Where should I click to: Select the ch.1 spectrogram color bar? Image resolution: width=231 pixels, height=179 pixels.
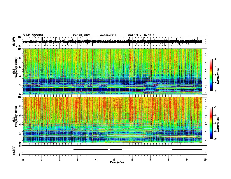coord(211,75)
